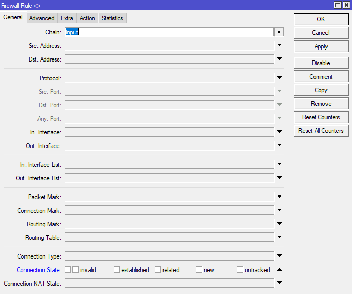Close the Firewall Rule window
Viewport: 352px width, 294px height.
tap(346, 5)
